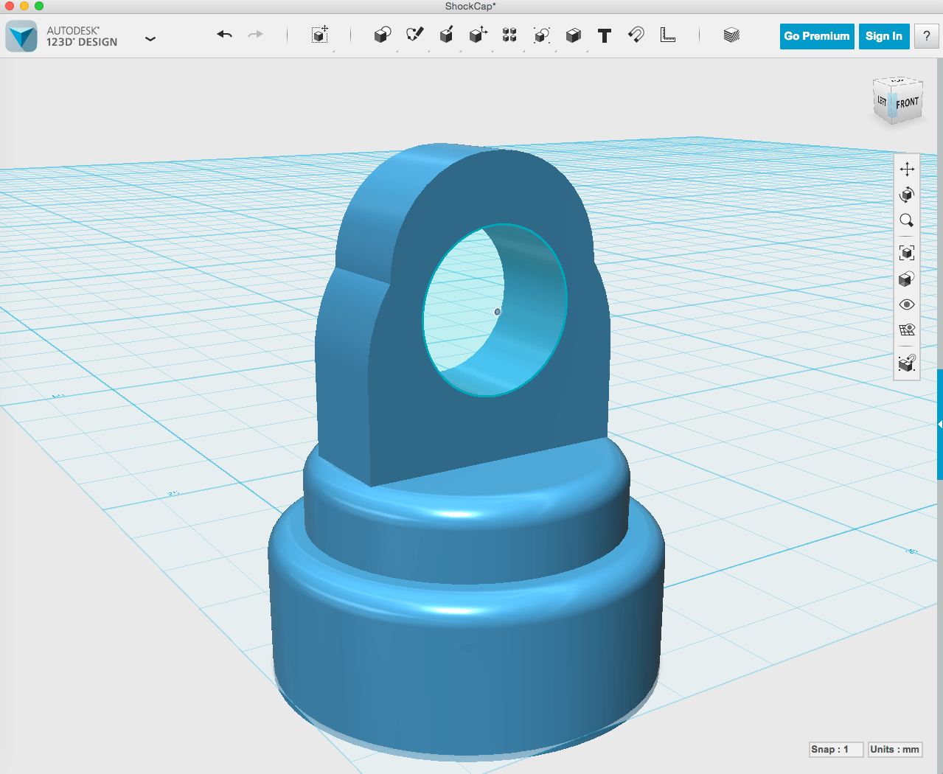Viewport: 943px width, 774px height.
Task: Click the LEFT face of view cube
Action: [x=882, y=101]
